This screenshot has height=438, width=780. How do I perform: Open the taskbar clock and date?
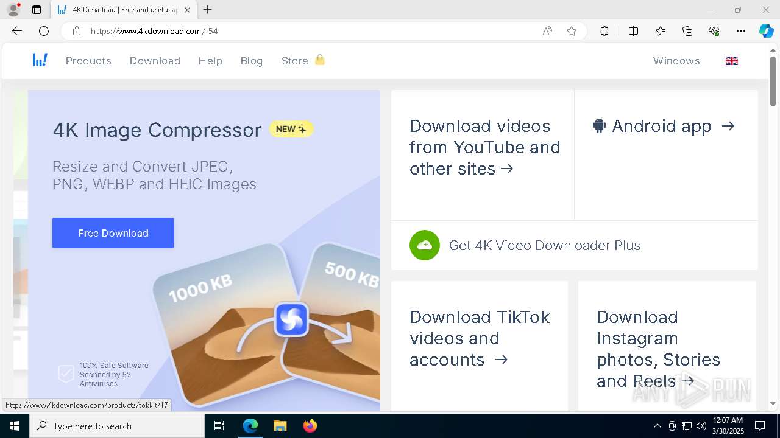click(x=728, y=426)
